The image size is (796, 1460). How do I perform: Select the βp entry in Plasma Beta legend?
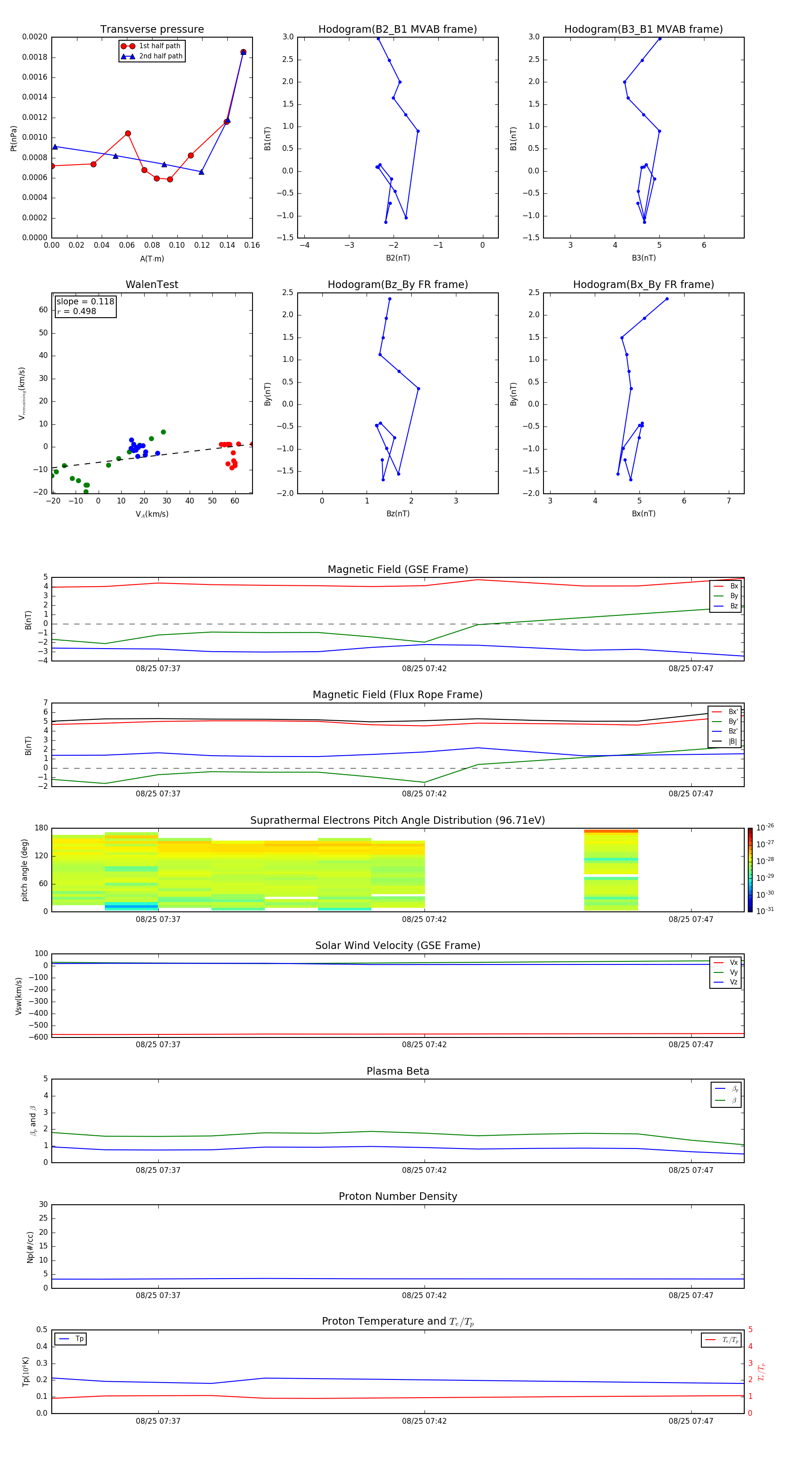726,1088
